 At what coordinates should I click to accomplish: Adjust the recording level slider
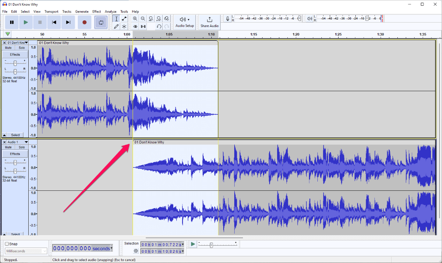pos(299,18)
